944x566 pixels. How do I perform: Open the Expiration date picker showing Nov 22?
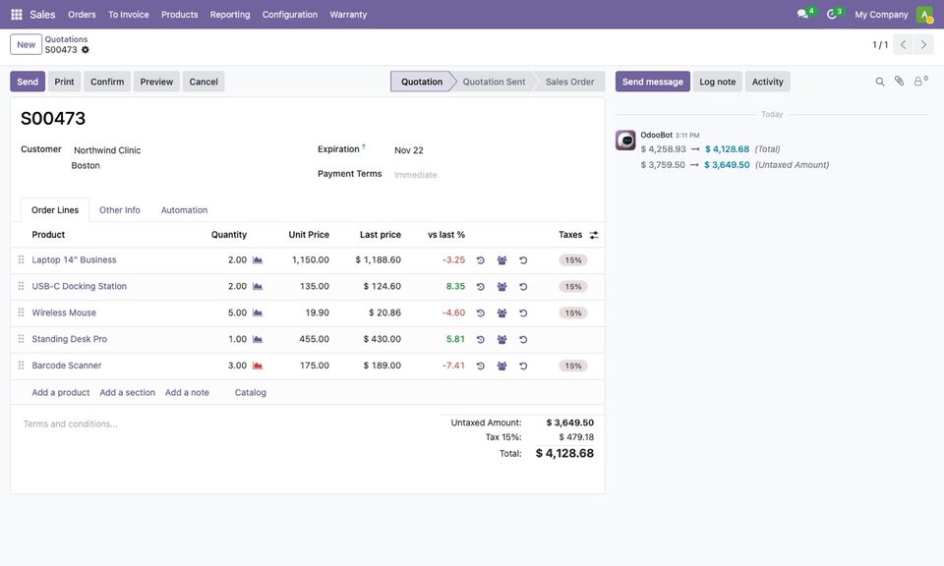point(494,150)
